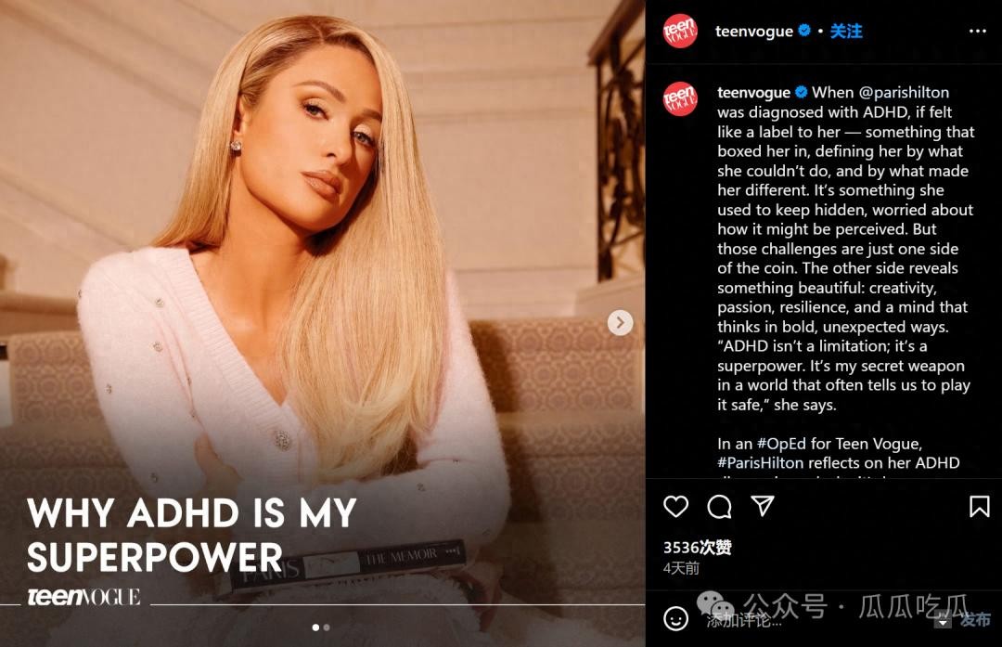This screenshot has height=647, width=1002.
Task: View the 3536 likes list
Action: (697, 548)
